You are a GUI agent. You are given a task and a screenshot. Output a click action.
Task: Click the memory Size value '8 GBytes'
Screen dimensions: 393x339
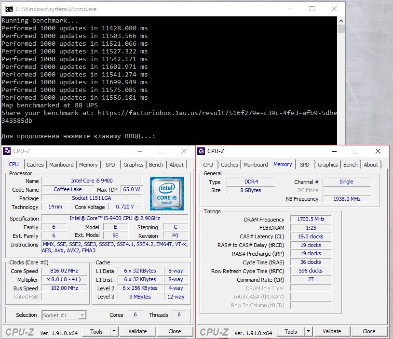tap(251, 190)
